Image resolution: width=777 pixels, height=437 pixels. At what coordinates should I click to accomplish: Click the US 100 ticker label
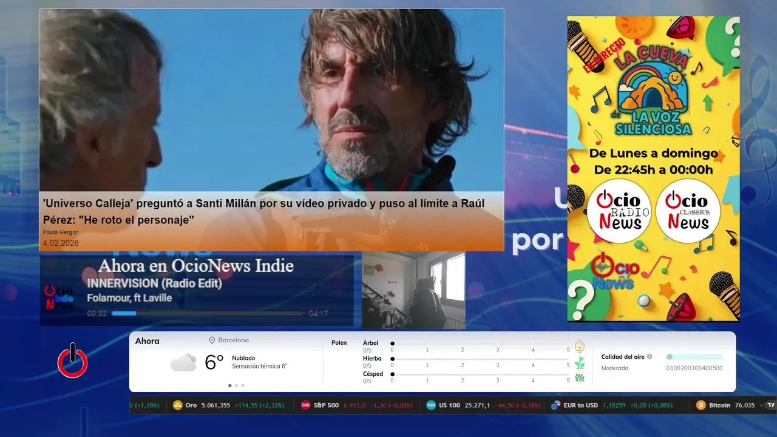pos(449,405)
